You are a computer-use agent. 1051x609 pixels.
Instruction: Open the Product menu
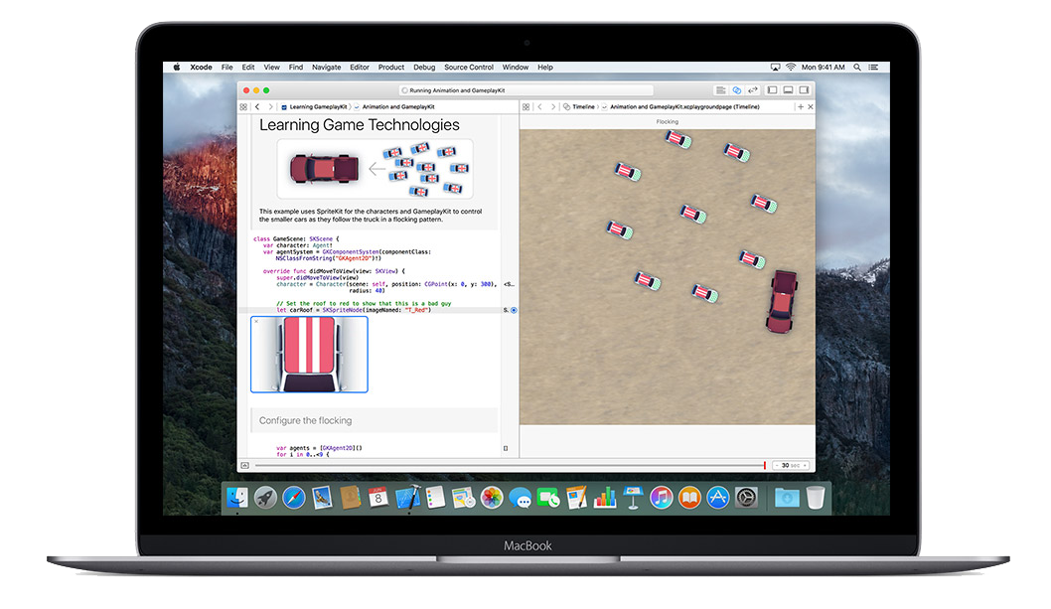pos(390,68)
